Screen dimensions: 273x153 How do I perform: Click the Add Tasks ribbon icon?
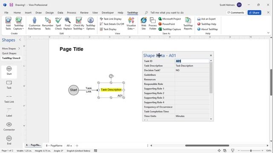pos(8,23)
